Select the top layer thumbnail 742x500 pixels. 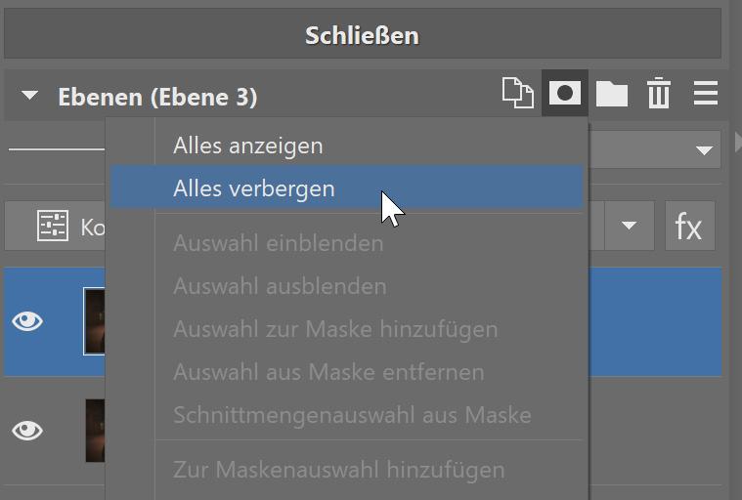94,321
